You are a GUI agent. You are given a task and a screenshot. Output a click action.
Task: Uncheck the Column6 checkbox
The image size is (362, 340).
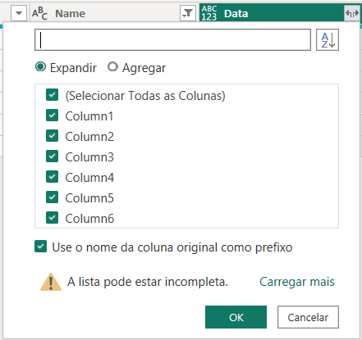pos(52,218)
